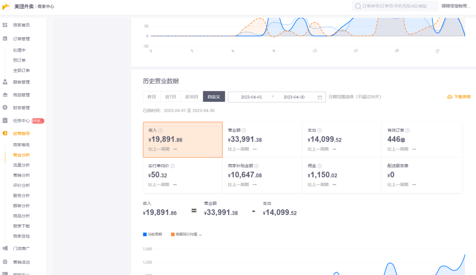476x275 pixels.
Task: Select the 配送服务费 ¥0 metric card
Action: tap(422, 175)
